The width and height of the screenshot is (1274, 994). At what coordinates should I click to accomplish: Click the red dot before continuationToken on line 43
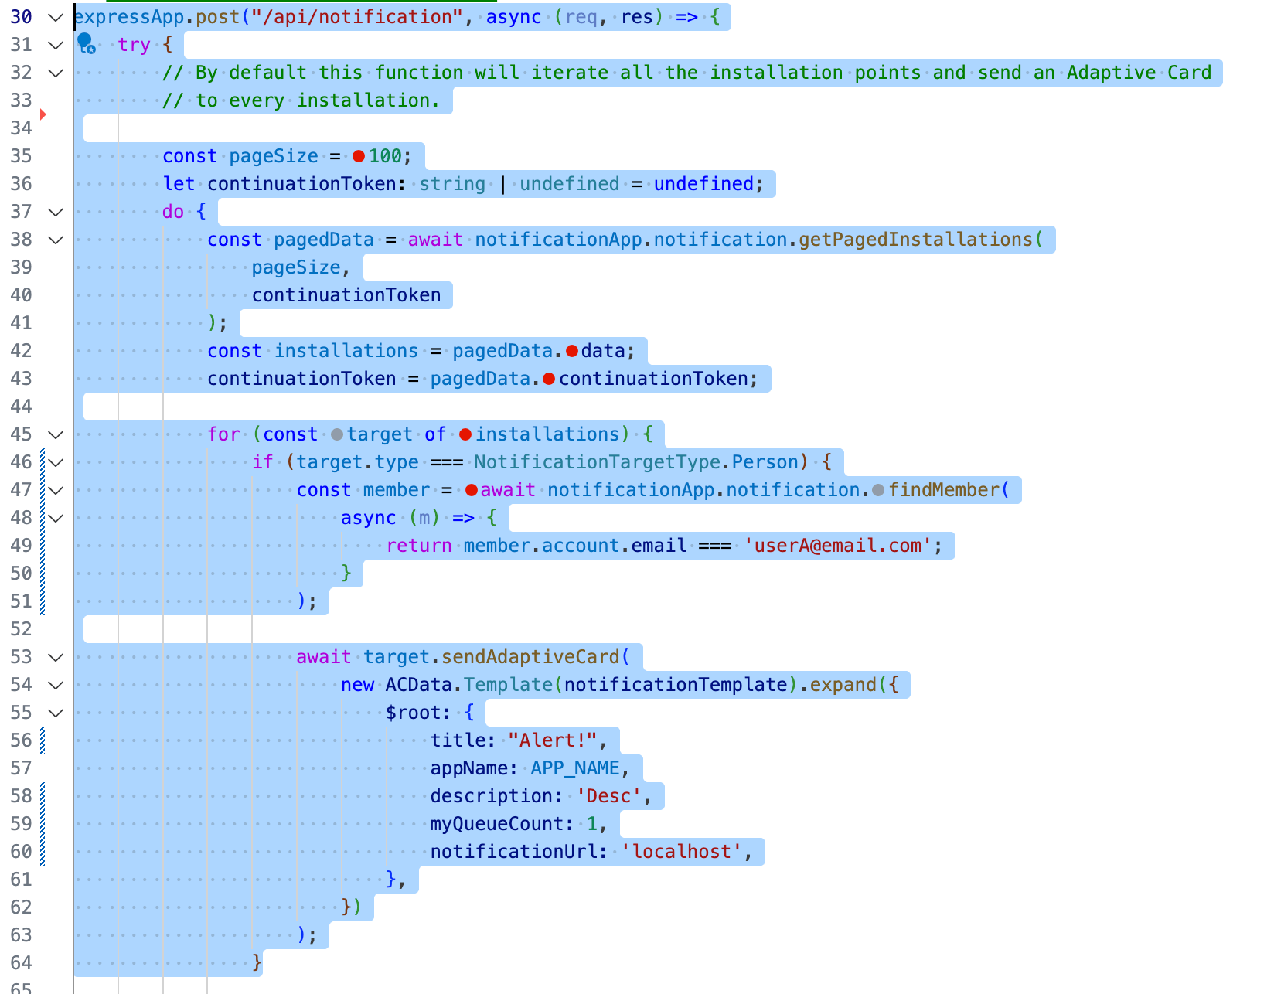coord(549,379)
